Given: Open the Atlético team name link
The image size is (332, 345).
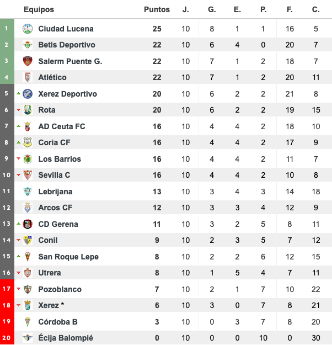Looking at the screenshot, I should tap(52, 77).
